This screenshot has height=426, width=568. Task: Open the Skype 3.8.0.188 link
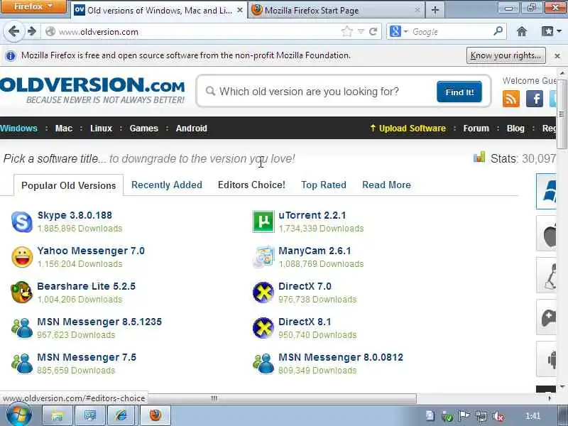pyautogui.click(x=75, y=215)
